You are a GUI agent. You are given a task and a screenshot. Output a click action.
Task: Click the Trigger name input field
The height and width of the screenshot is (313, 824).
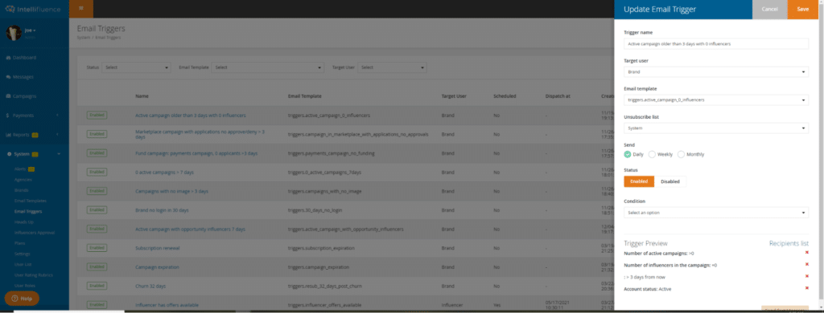(x=715, y=43)
